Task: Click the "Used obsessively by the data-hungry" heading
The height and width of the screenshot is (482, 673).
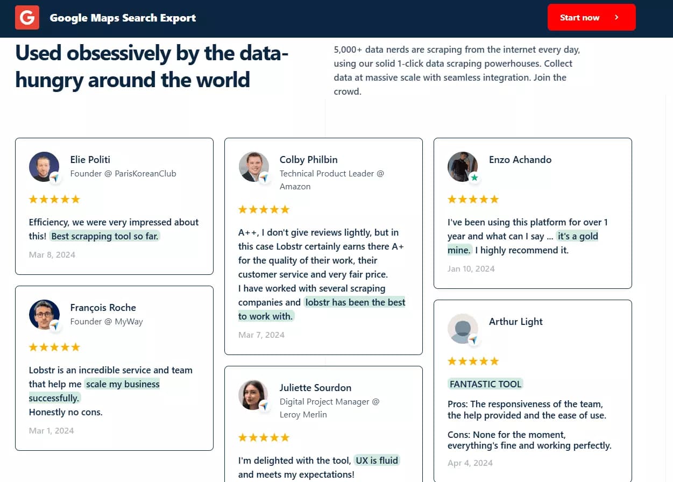Action: (152, 66)
